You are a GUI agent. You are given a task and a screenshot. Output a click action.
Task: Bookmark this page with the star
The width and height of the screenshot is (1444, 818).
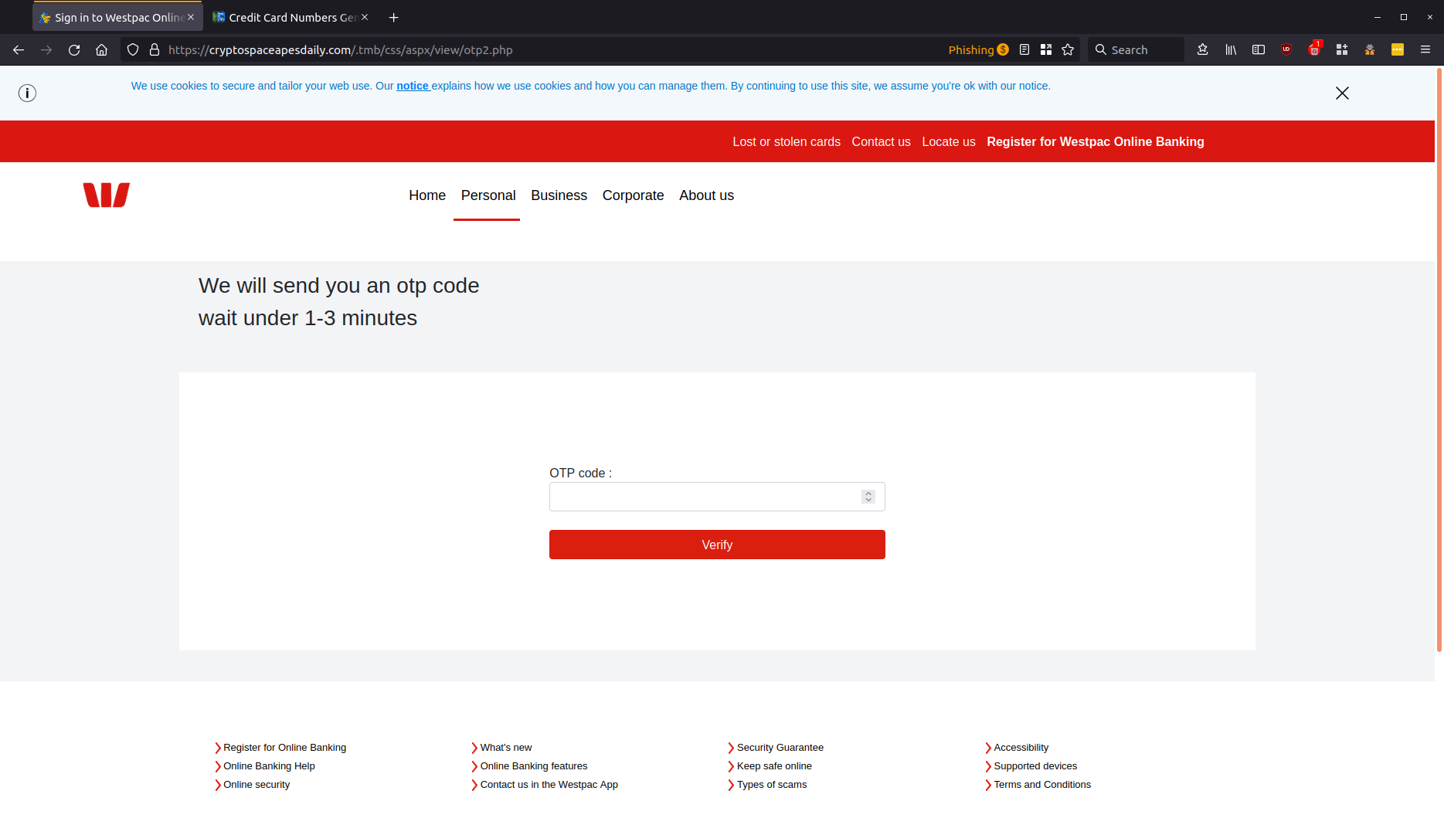(1068, 50)
